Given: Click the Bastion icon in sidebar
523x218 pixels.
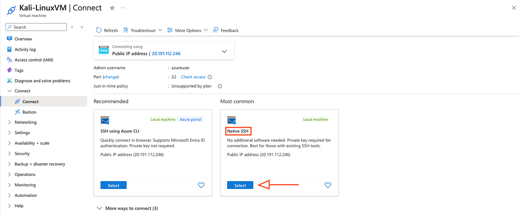Looking at the screenshot, I should click(x=17, y=112).
